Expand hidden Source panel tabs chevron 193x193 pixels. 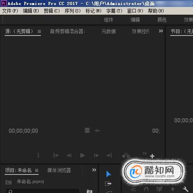161,31
